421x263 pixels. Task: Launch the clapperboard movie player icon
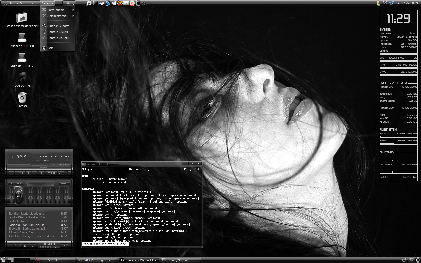(x=144, y=3)
